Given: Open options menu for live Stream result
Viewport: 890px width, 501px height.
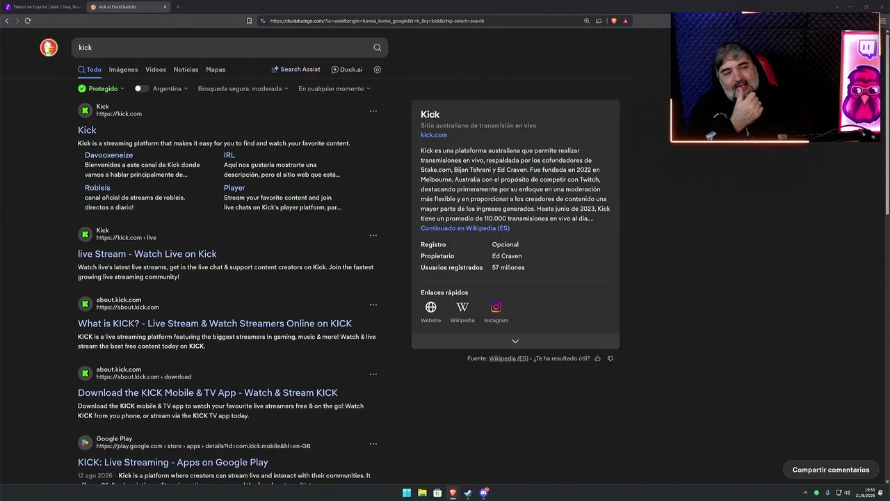Looking at the screenshot, I should pyautogui.click(x=373, y=235).
